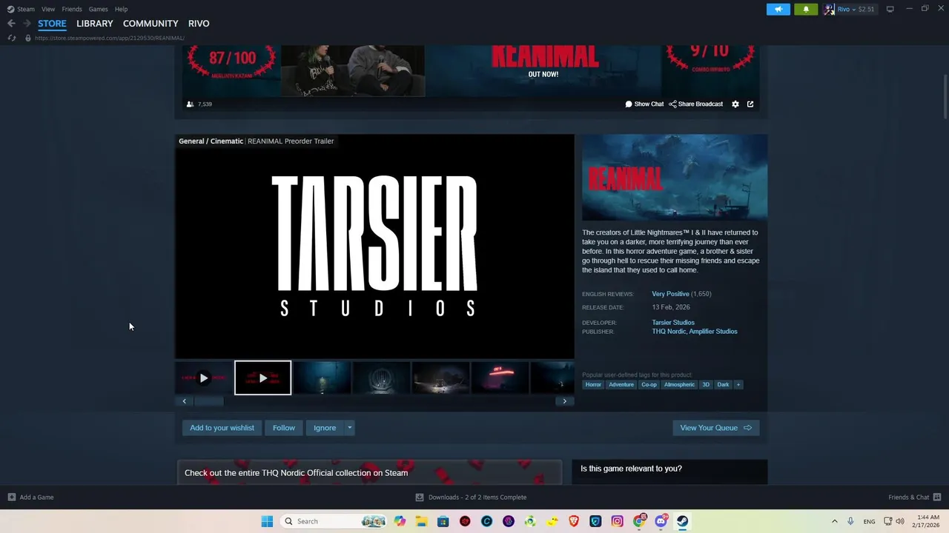Open File Explorer from the taskbar
This screenshot has height=533, width=949.
tap(421, 521)
